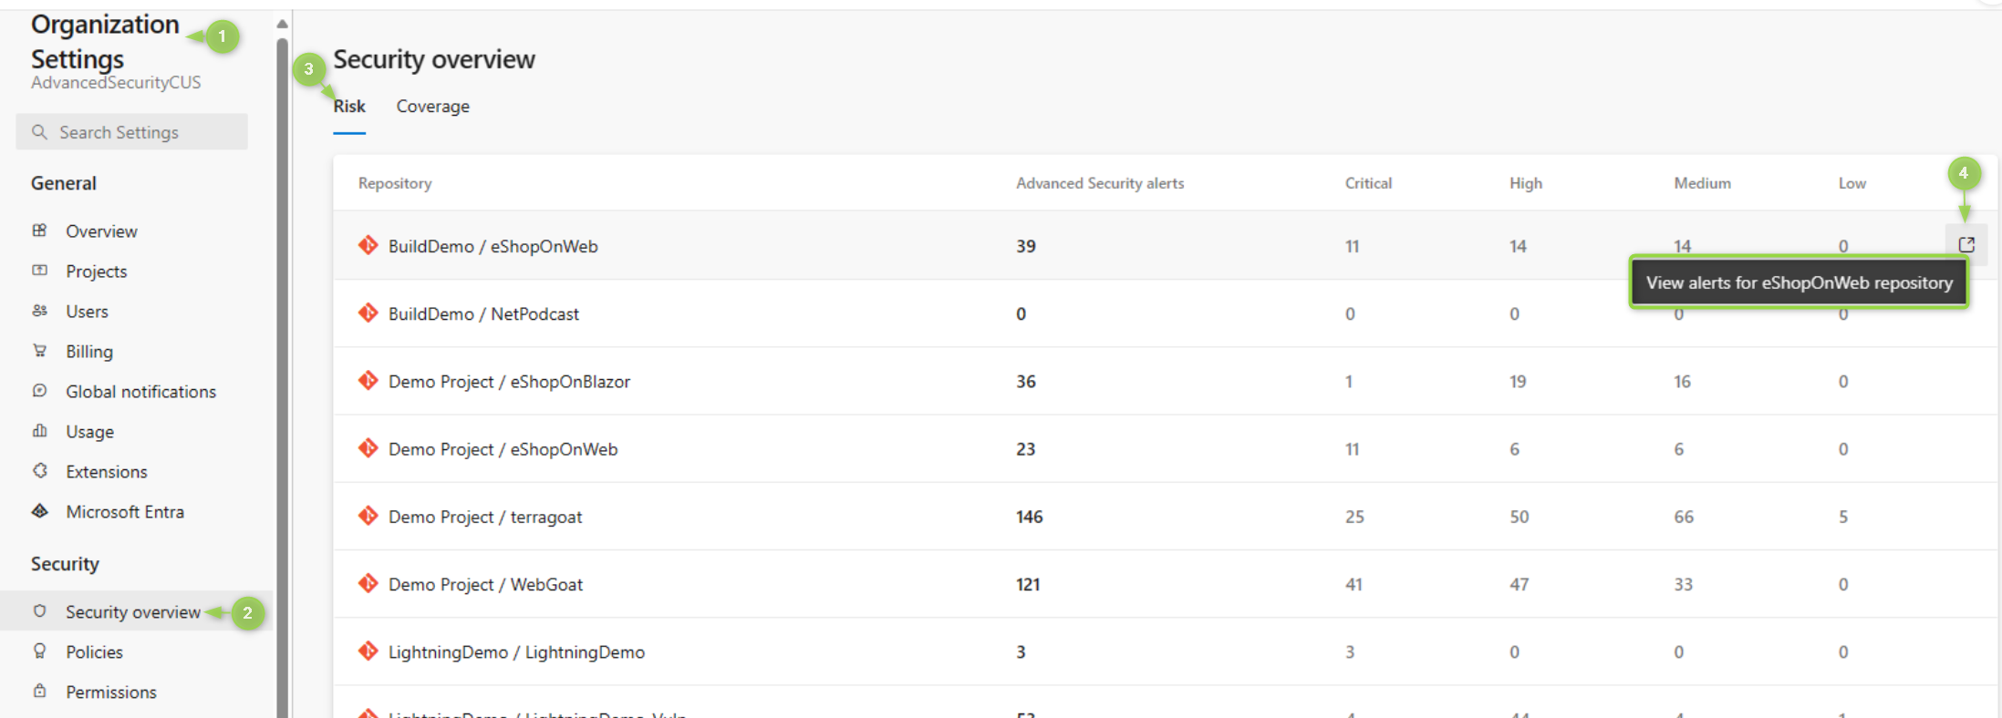The width and height of the screenshot is (2002, 718).
Task: Switch to the Risk tab
Action: point(349,107)
